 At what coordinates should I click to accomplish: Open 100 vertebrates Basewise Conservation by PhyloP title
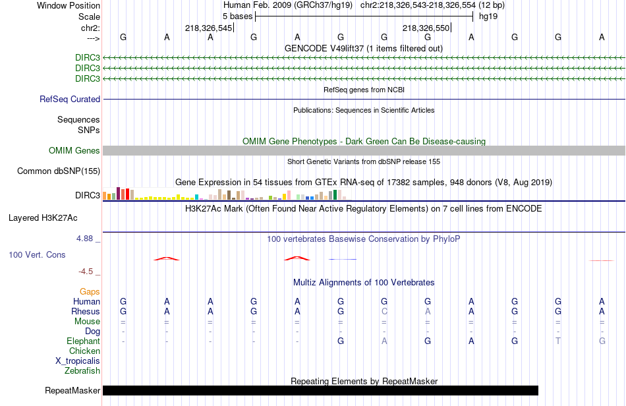pos(364,239)
